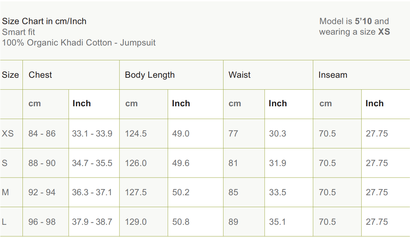Select the cm subheader under Waist
Image resolution: width=410 pixels, height=237 pixels.
pyautogui.click(x=235, y=104)
